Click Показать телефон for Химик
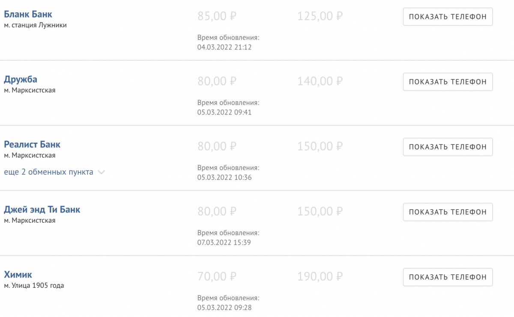The height and width of the screenshot is (317, 514). 448,277
